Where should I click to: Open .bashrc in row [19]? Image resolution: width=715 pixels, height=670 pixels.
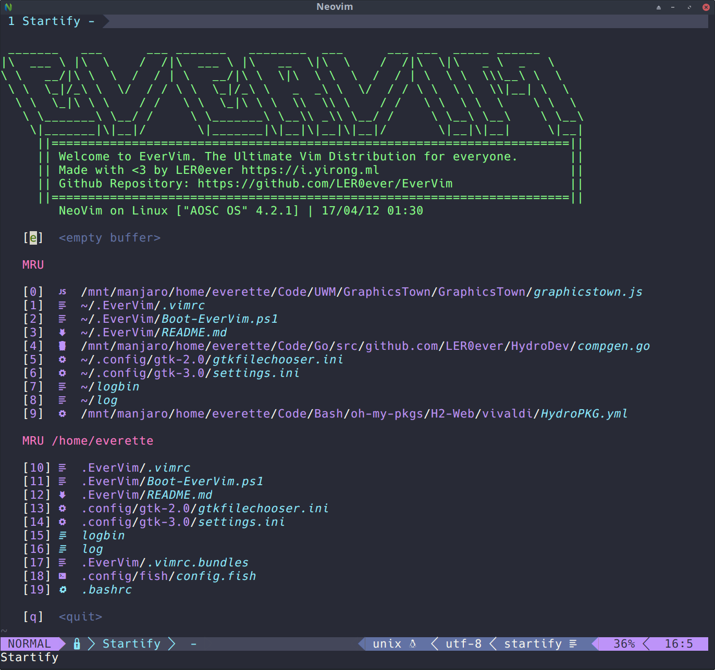[107, 590]
